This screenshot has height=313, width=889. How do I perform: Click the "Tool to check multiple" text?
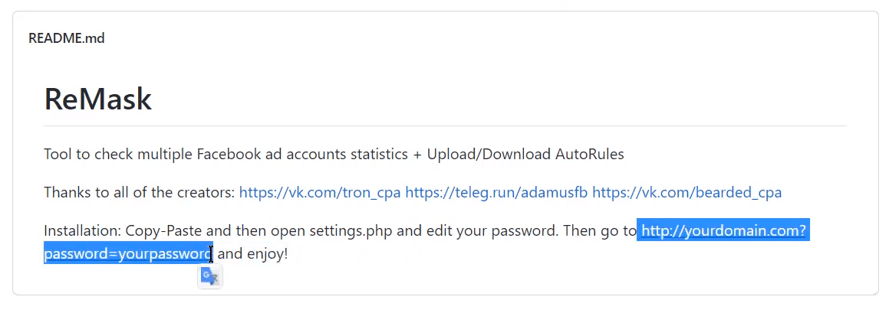[x=118, y=154]
